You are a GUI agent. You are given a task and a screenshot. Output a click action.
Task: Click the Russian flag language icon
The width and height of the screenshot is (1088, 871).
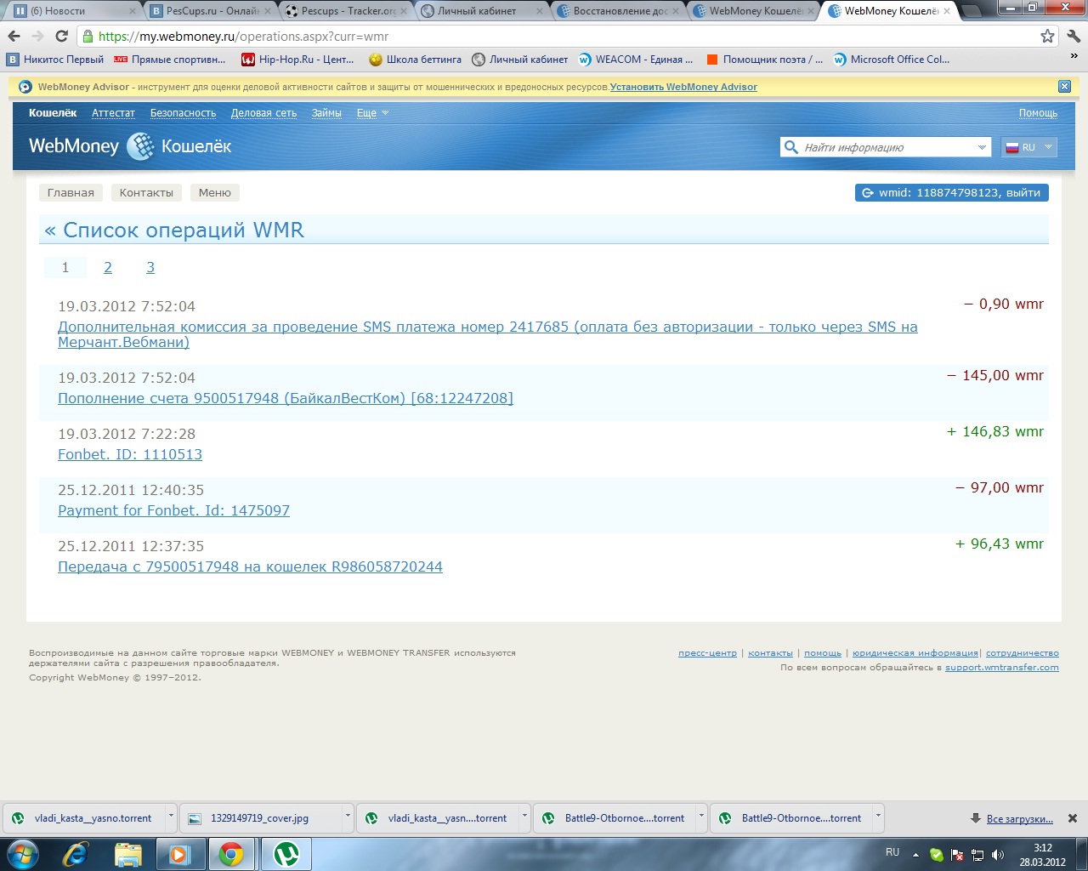[1011, 147]
